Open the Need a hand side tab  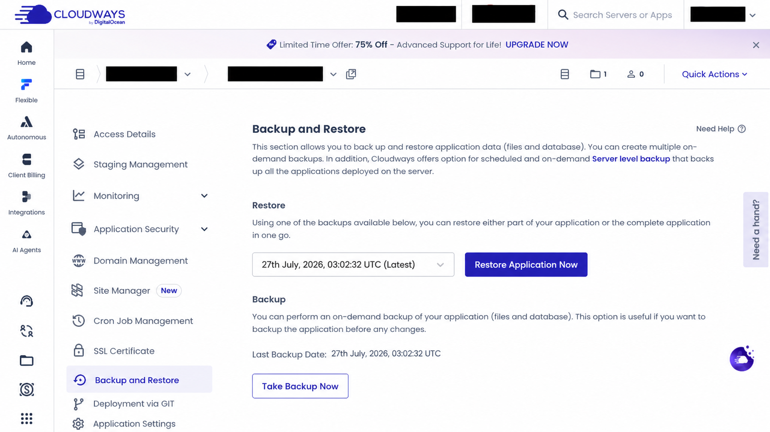coord(756,229)
